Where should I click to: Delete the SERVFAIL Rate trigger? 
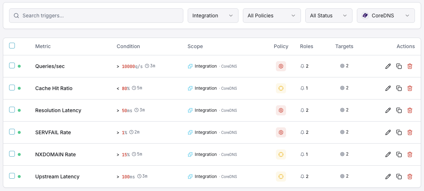tap(410, 132)
